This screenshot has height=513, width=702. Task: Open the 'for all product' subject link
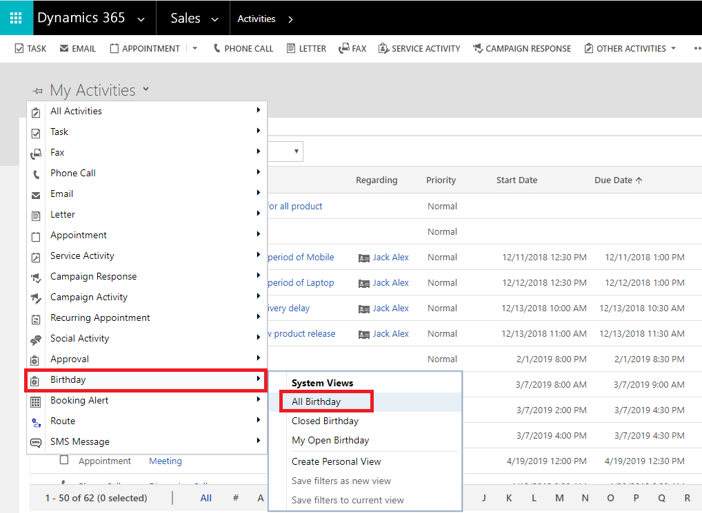(x=294, y=206)
